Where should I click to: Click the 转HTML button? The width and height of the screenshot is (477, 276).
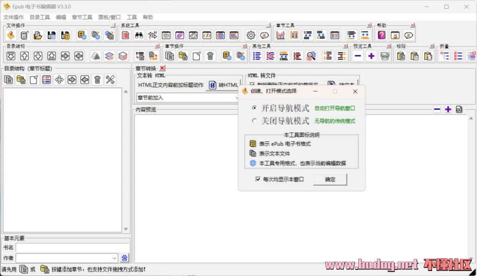(224, 85)
